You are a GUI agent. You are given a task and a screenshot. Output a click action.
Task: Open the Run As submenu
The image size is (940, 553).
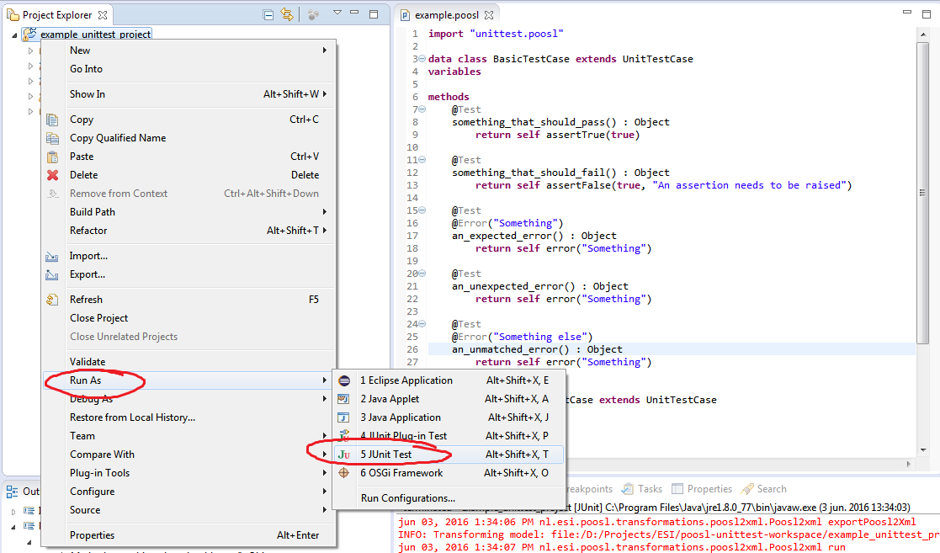tap(189, 380)
